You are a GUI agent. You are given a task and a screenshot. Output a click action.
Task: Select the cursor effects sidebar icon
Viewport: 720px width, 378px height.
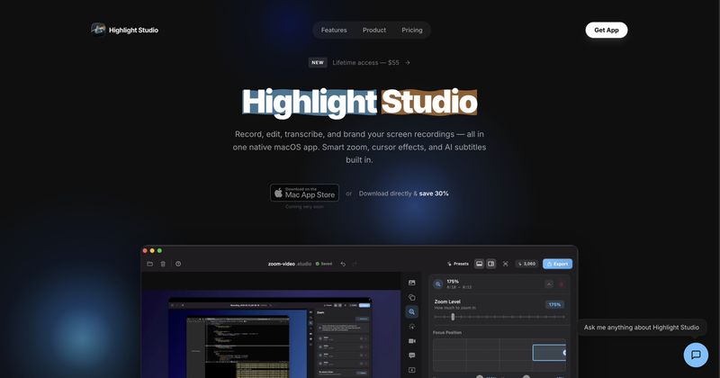pyautogui.click(x=412, y=326)
